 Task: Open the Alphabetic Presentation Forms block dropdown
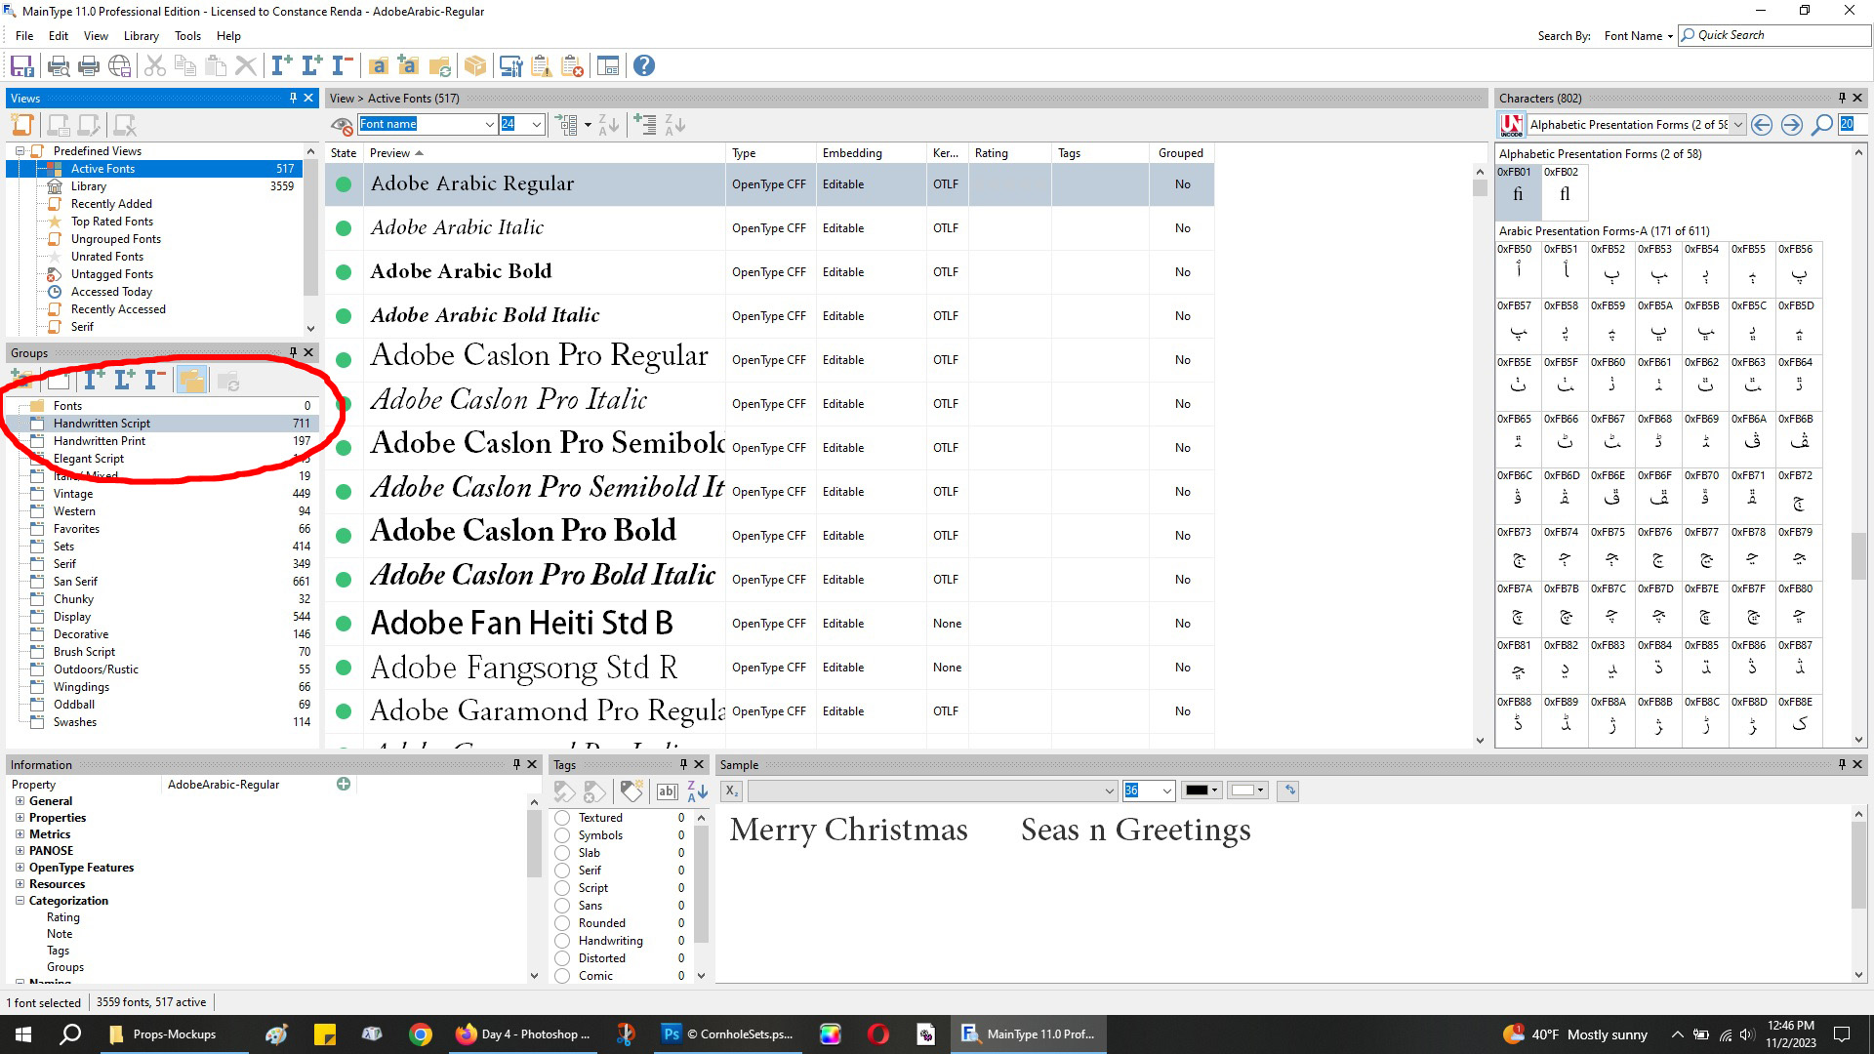click(1738, 125)
